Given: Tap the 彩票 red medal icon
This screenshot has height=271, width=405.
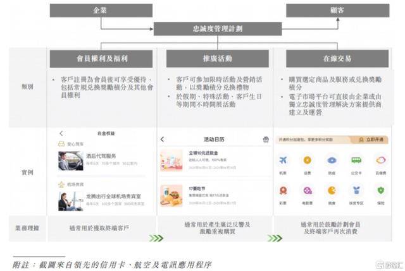Looking at the screenshot, I should tap(282, 190).
